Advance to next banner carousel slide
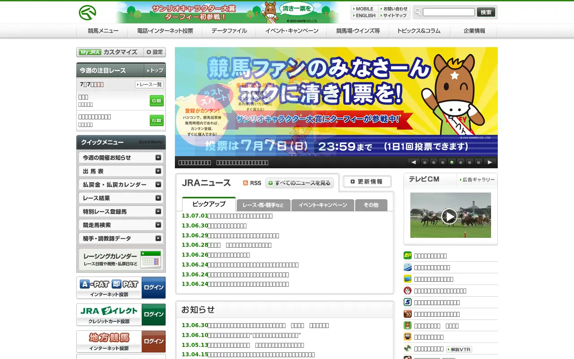This screenshot has height=359, width=574. 490,162
